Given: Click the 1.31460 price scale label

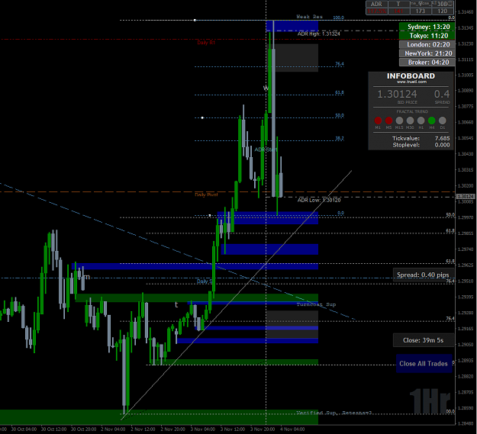Looking at the screenshot, I should pyautogui.click(x=466, y=12).
